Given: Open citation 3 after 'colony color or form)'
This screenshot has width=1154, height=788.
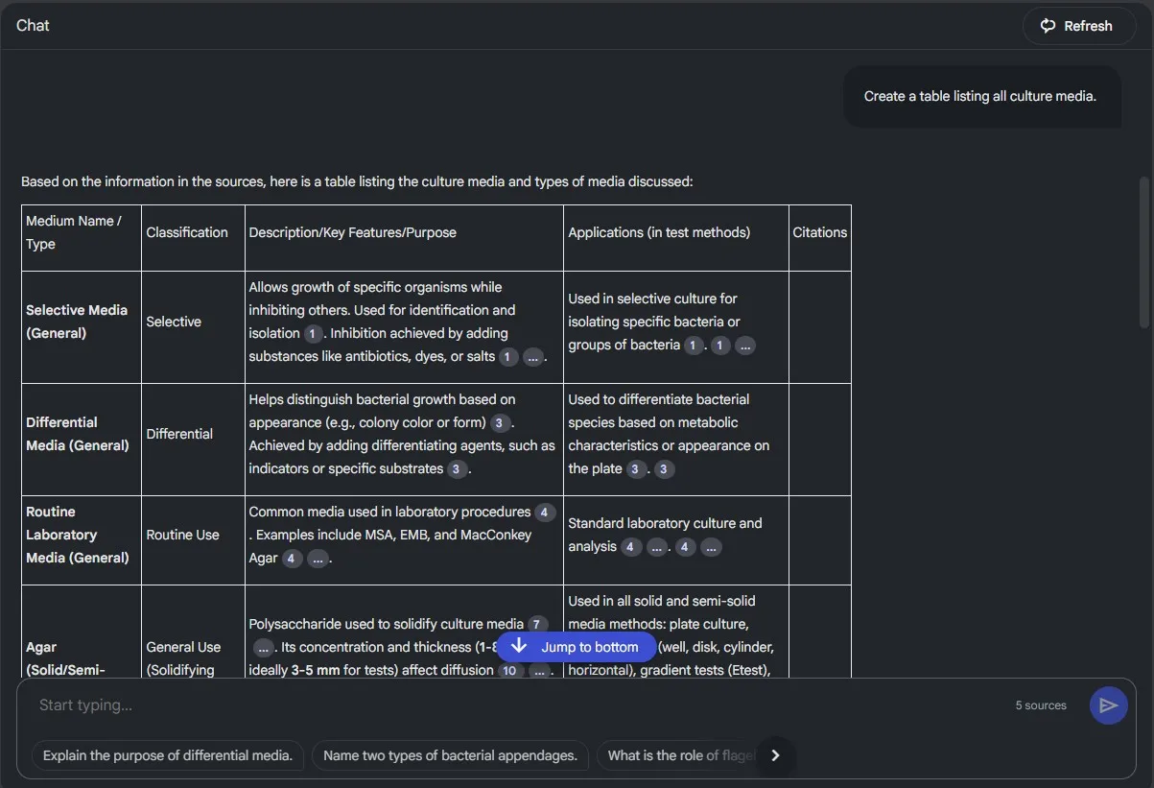Looking at the screenshot, I should click(500, 423).
